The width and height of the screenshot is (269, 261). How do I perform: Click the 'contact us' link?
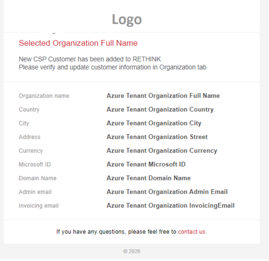(x=192, y=232)
